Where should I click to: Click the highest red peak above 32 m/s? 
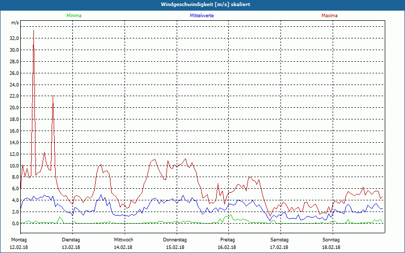point(33,30)
